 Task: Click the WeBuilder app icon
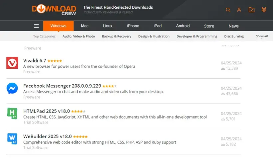click(x=12, y=139)
